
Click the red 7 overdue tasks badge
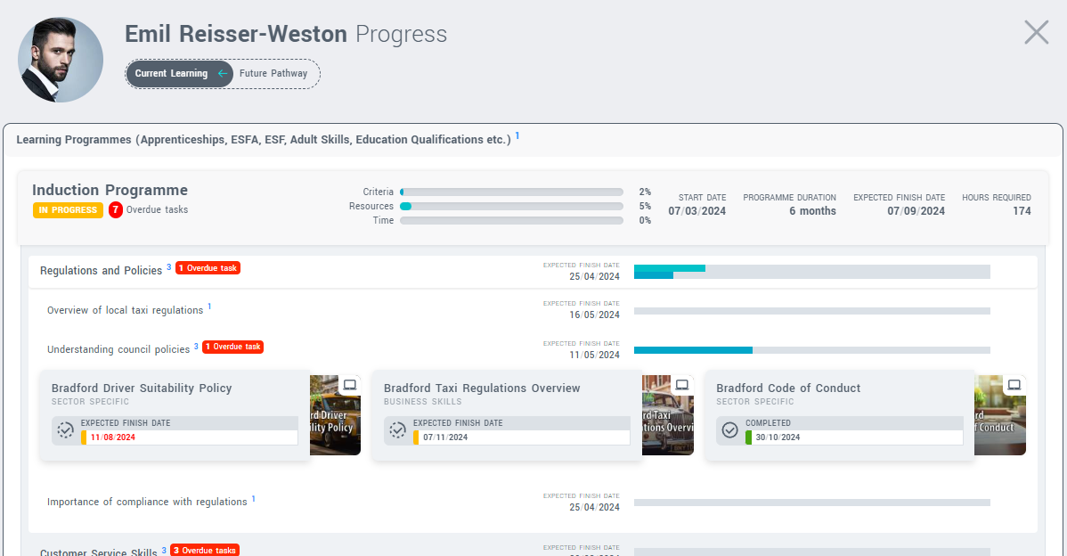(116, 209)
